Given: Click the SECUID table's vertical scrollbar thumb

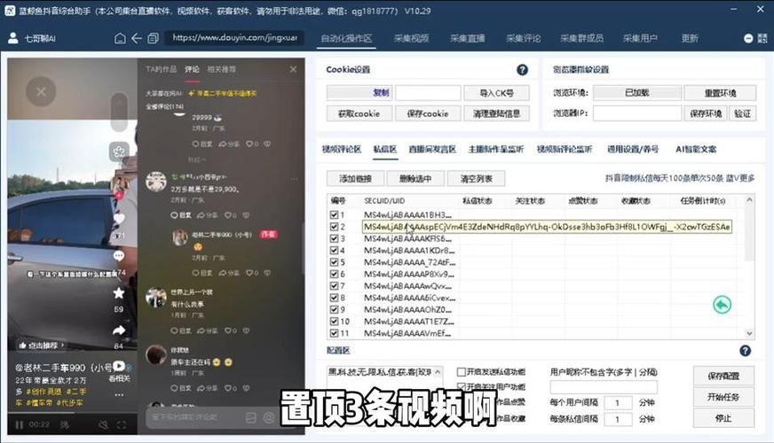Looking at the screenshot, I should 749,234.
